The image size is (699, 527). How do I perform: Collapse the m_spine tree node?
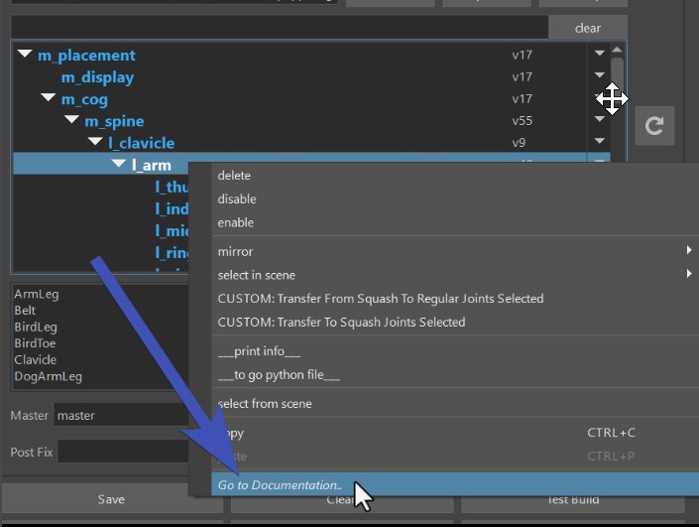coord(71,120)
